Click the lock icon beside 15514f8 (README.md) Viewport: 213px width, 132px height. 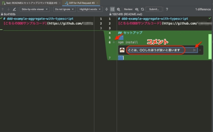110,14
